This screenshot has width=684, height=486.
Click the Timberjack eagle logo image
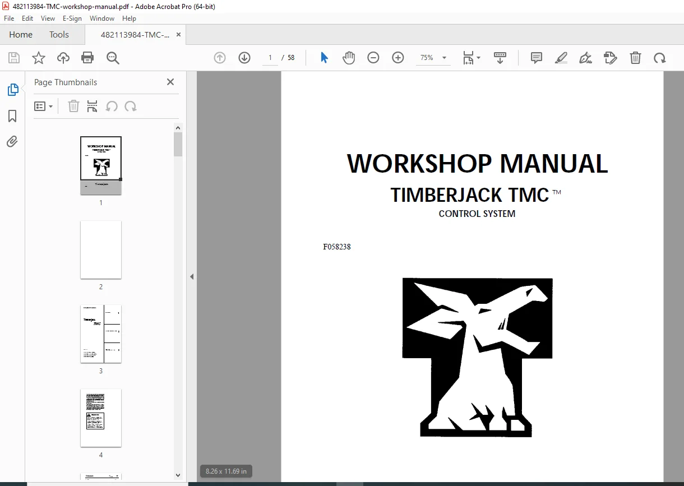[477, 358]
